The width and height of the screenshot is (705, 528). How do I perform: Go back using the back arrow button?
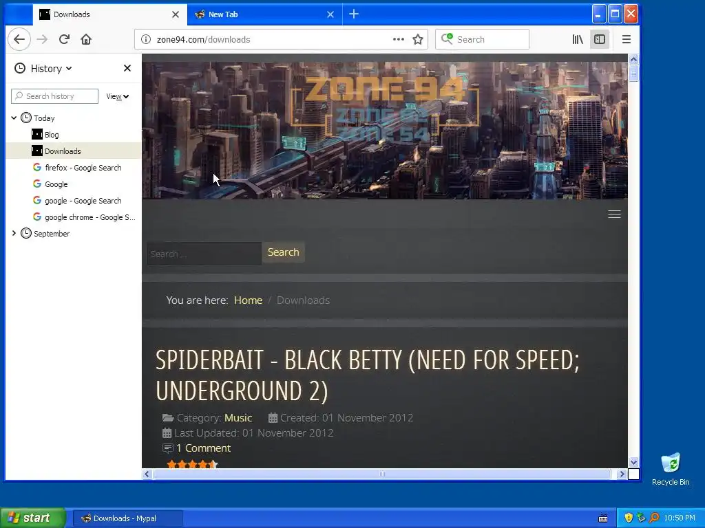19,39
